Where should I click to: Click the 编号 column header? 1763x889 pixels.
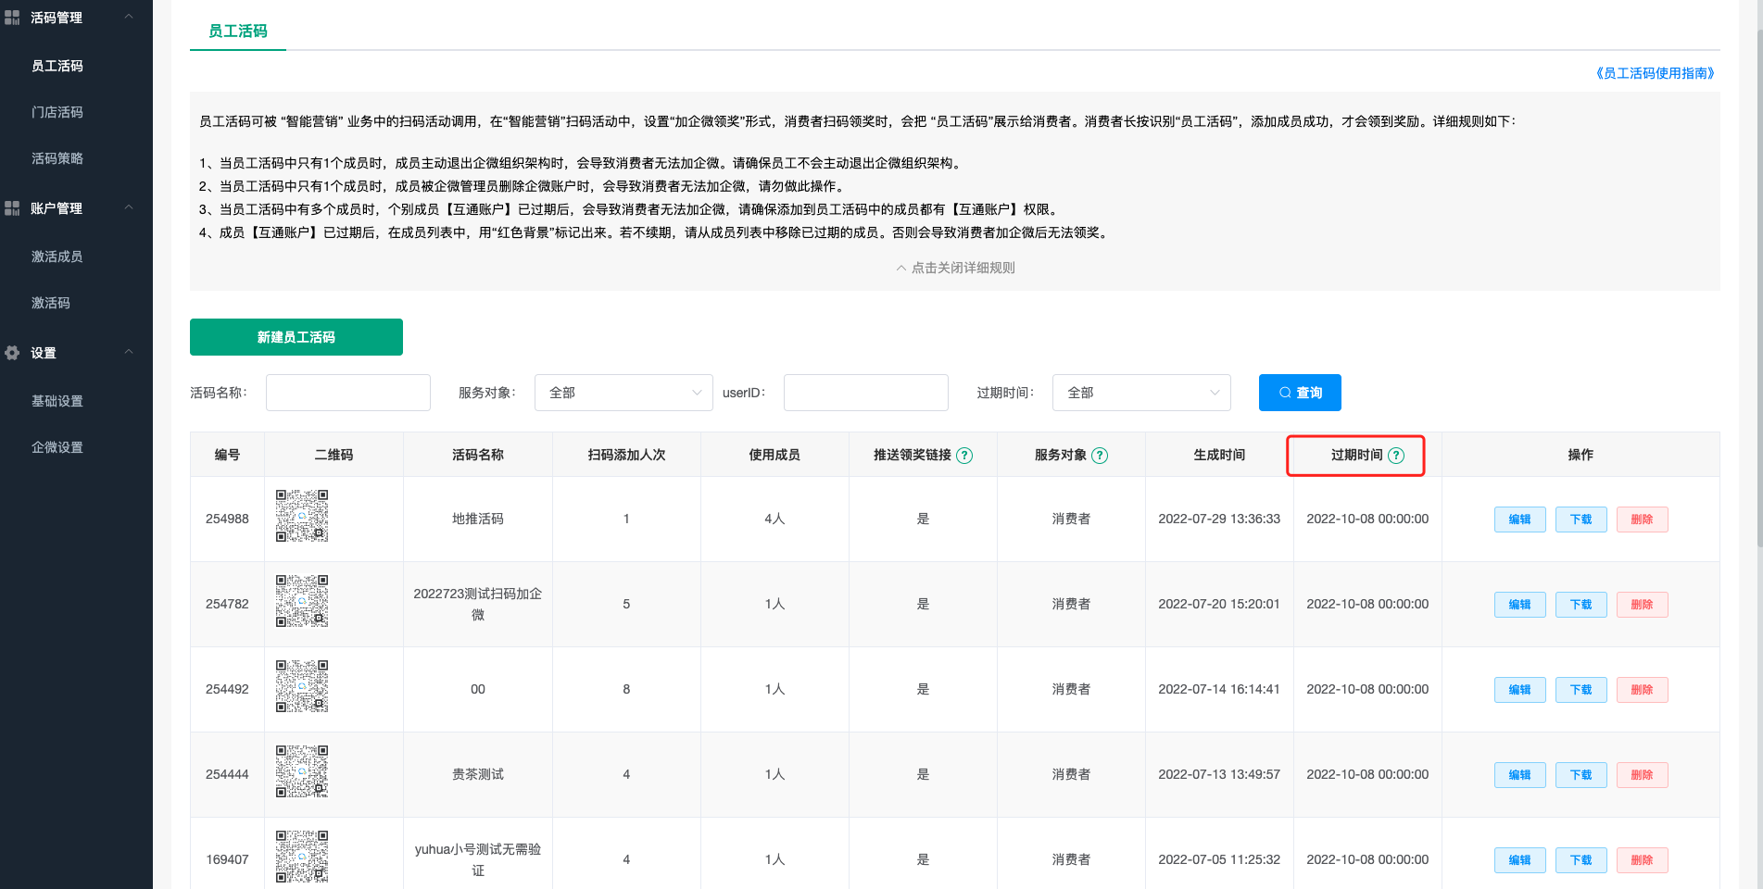(228, 456)
